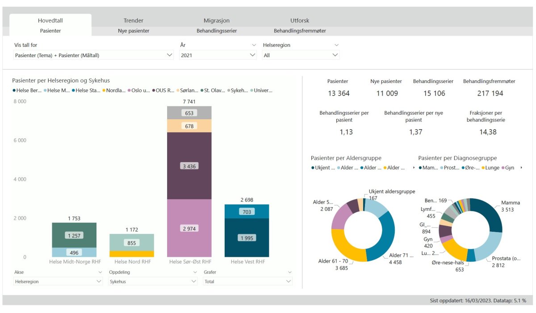The image size is (536, 313).
Task: Open the Vis tall for dropdown
Action: pos(93,55)
